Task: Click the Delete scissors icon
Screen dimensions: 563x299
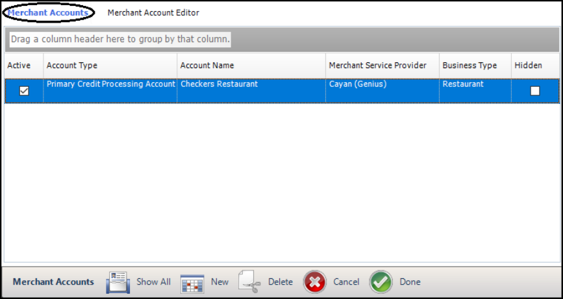Action: pyautogui.click(x=249, y=281)
